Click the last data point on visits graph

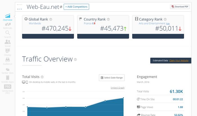point(123,98)
